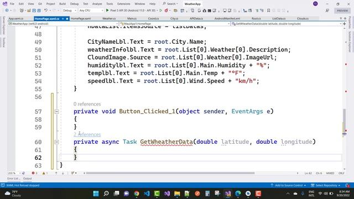Open the File menu
The width and height of the screenshot is (354, 199).
[12, 4]
